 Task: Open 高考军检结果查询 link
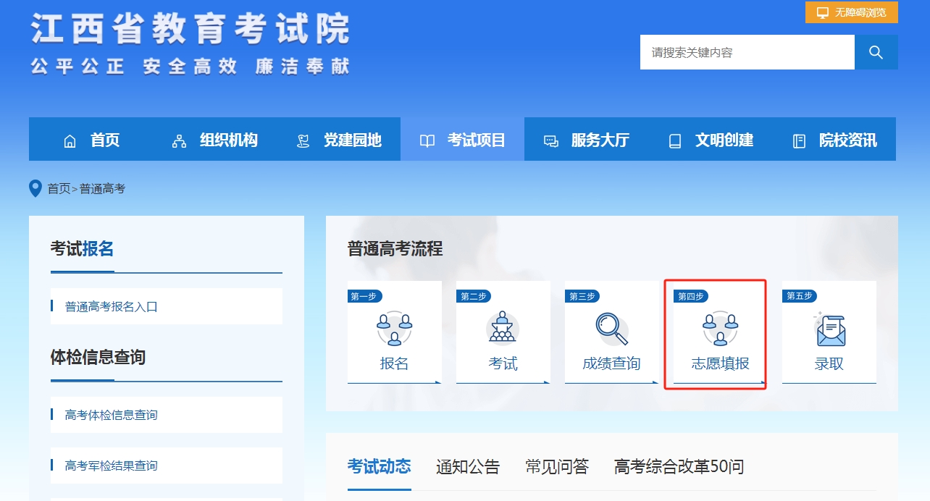(112, 466)
